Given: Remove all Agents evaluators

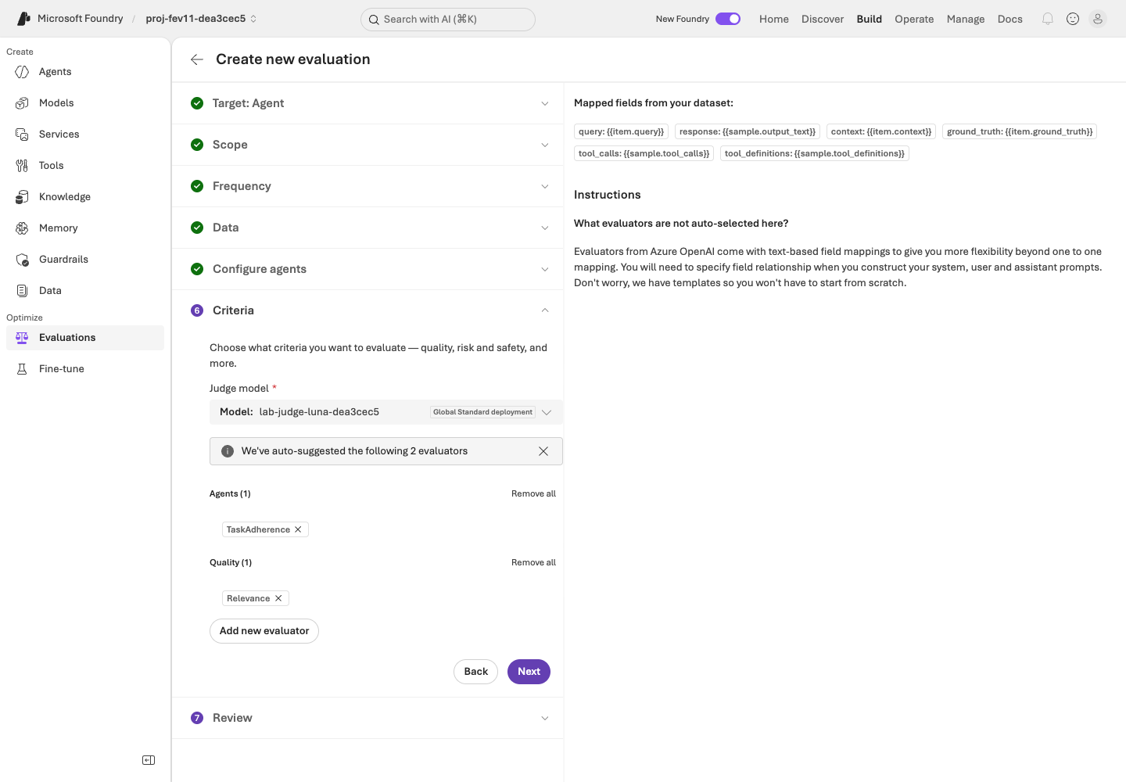Looking at the screenshot, I should (533, 493).
